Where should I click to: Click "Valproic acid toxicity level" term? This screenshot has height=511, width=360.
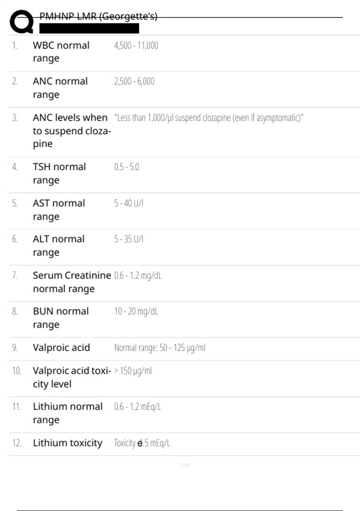coord(72,377)
